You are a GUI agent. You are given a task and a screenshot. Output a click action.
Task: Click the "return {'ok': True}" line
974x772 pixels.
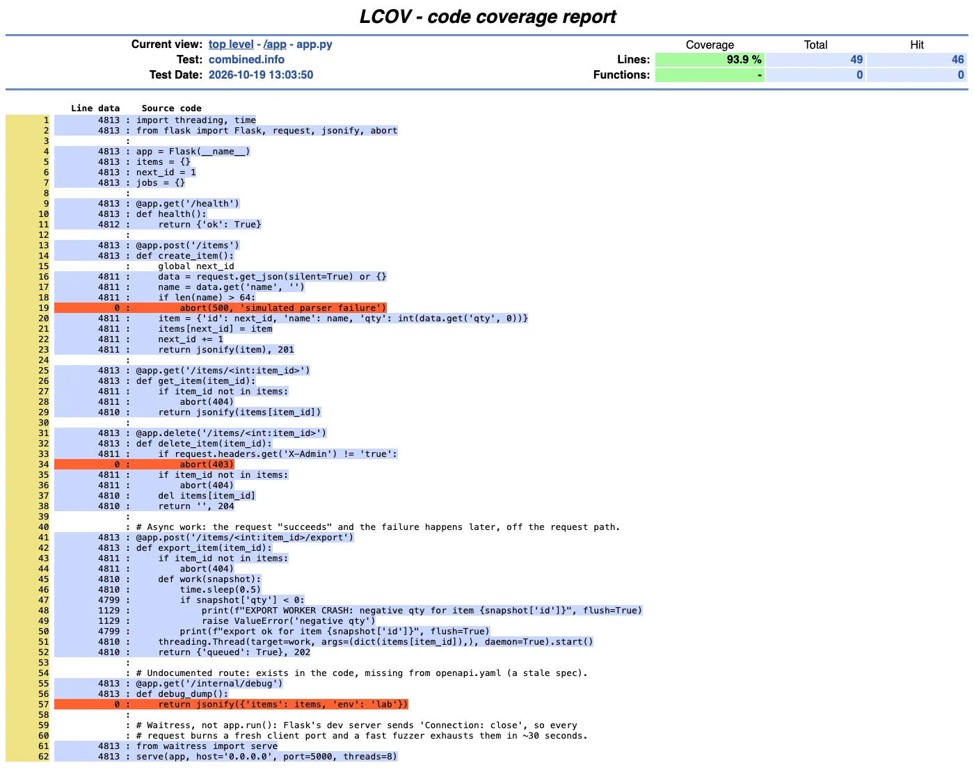tap(209, 225)
